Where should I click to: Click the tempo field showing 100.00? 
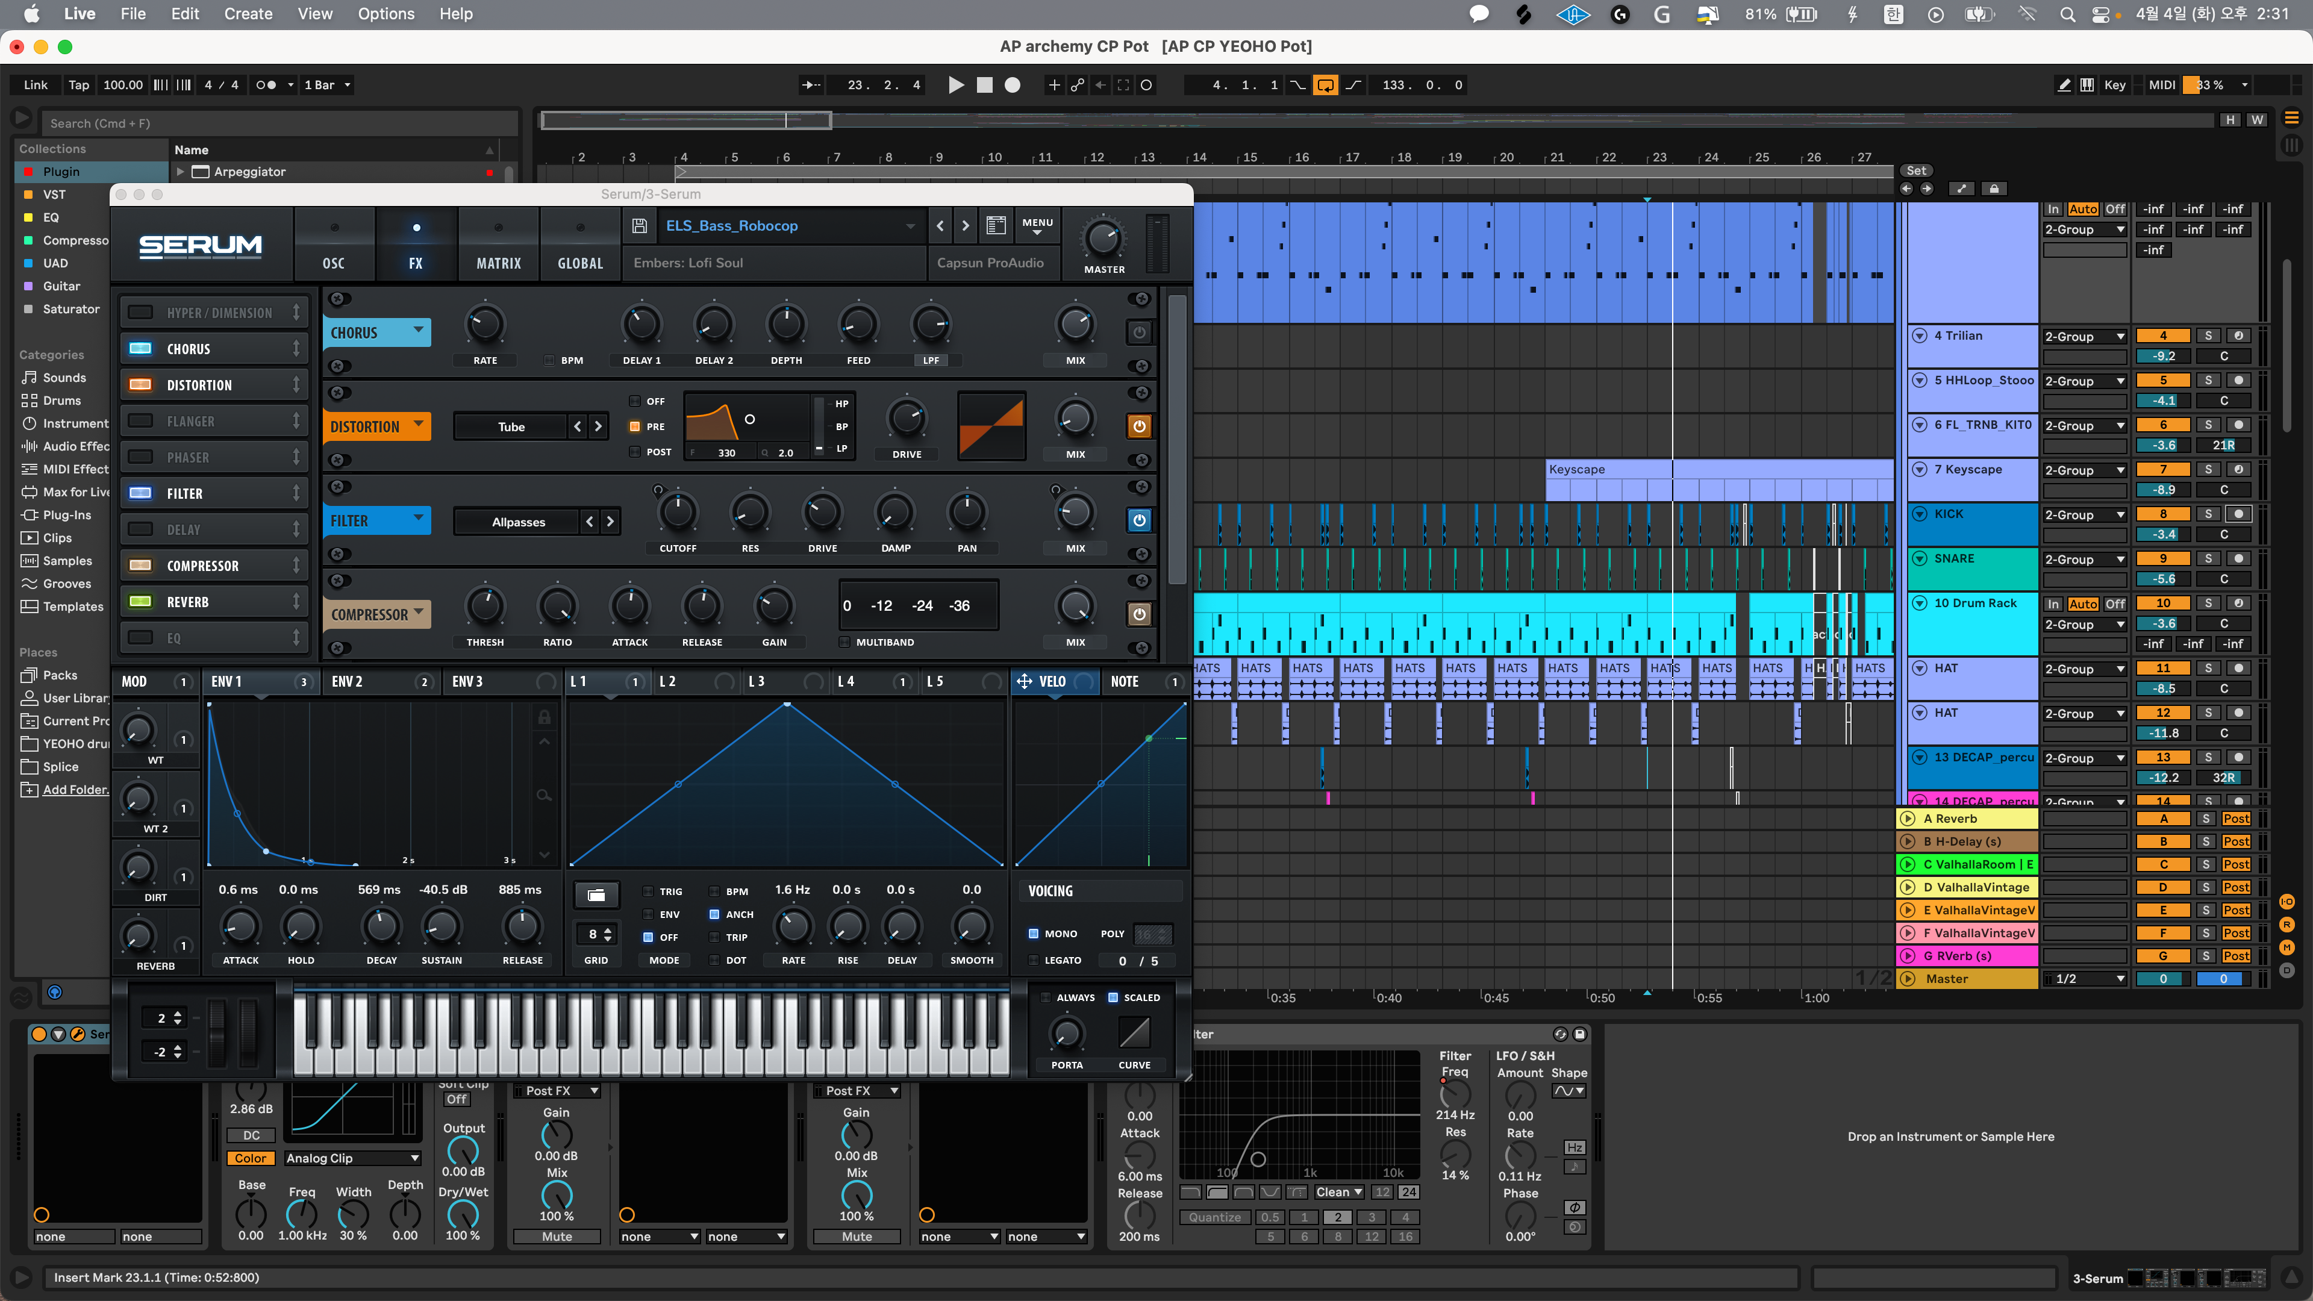(x=123, y=86)
